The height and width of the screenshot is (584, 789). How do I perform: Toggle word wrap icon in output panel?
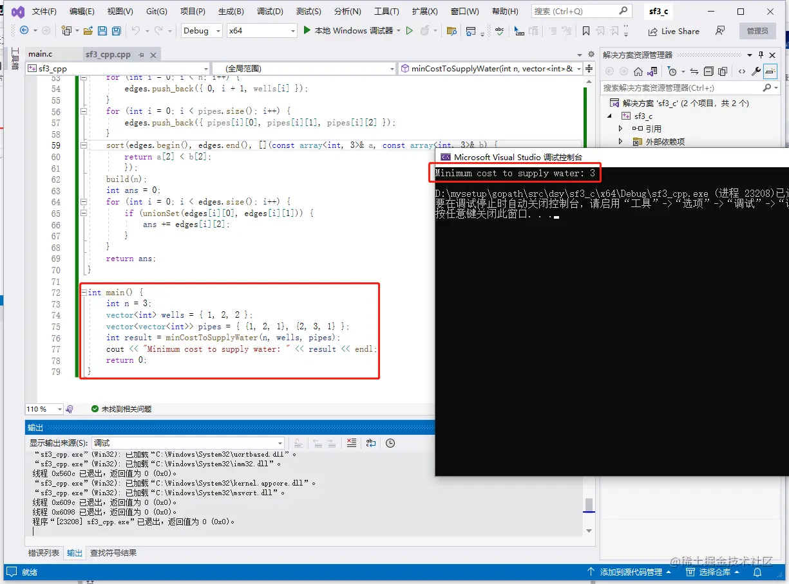[371, 443]
